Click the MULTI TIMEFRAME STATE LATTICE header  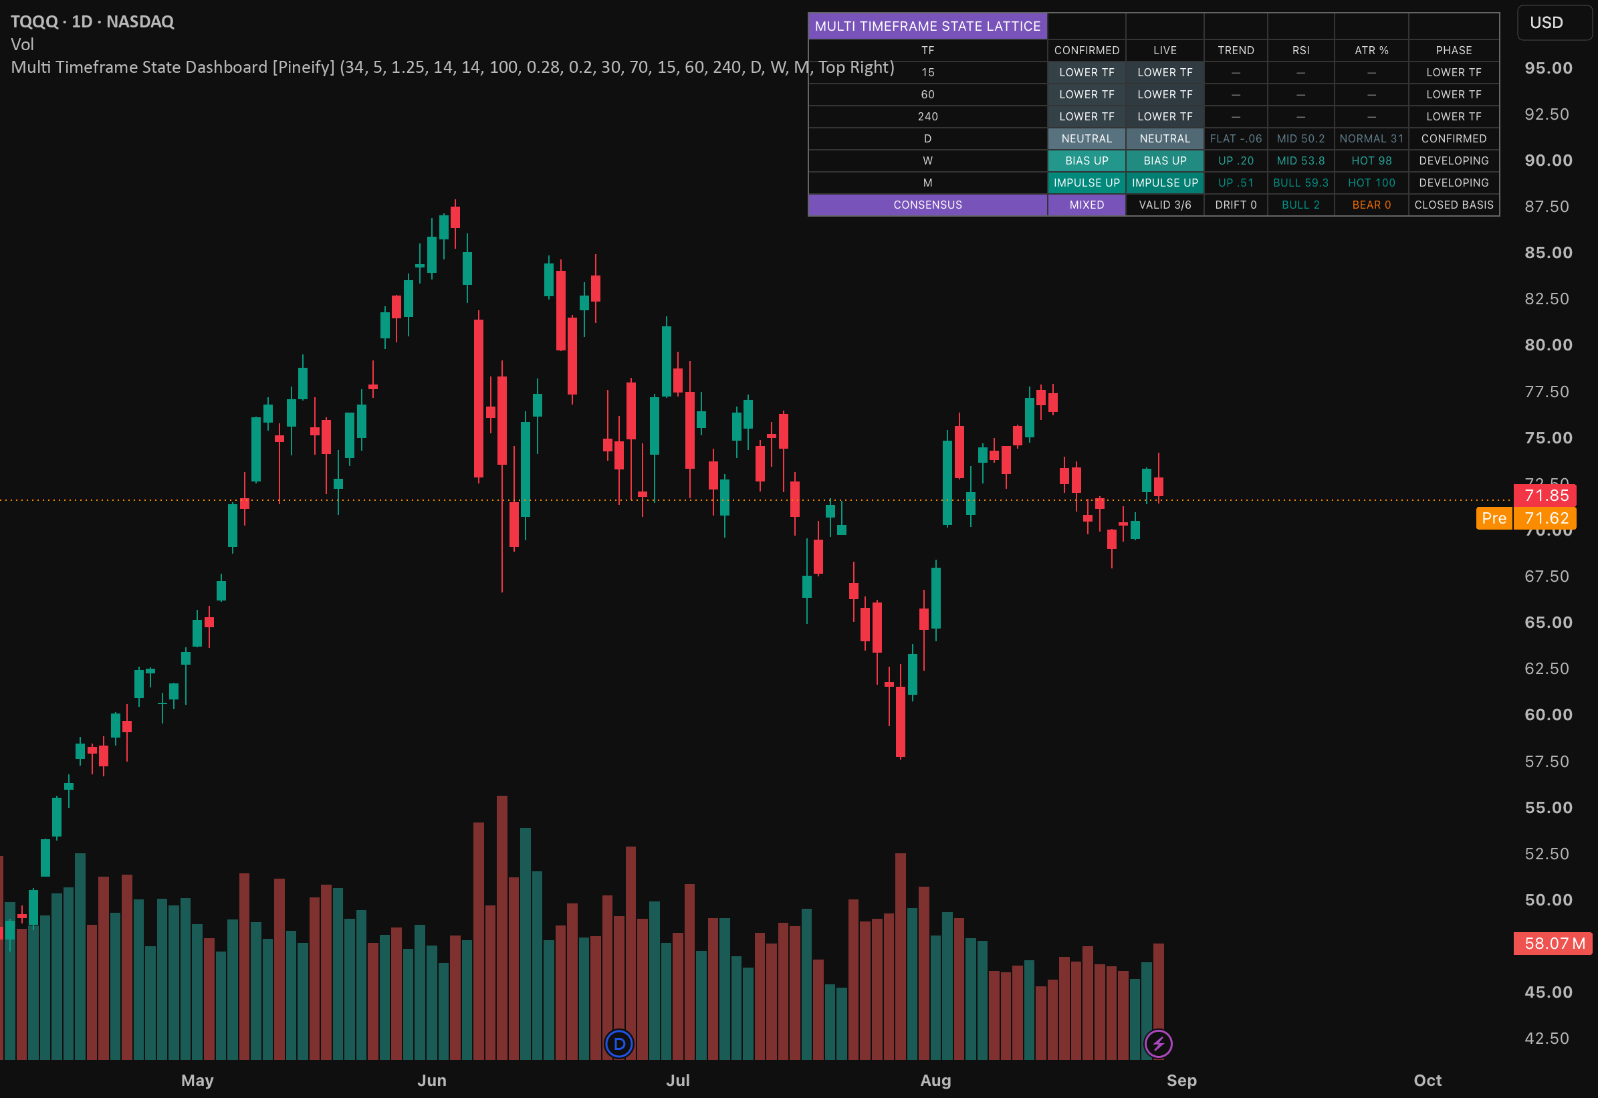pyautogui.click(x=927, y=26)
